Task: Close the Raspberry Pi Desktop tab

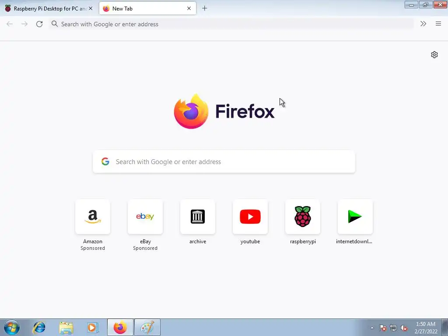Action: (x=91, y=8)
